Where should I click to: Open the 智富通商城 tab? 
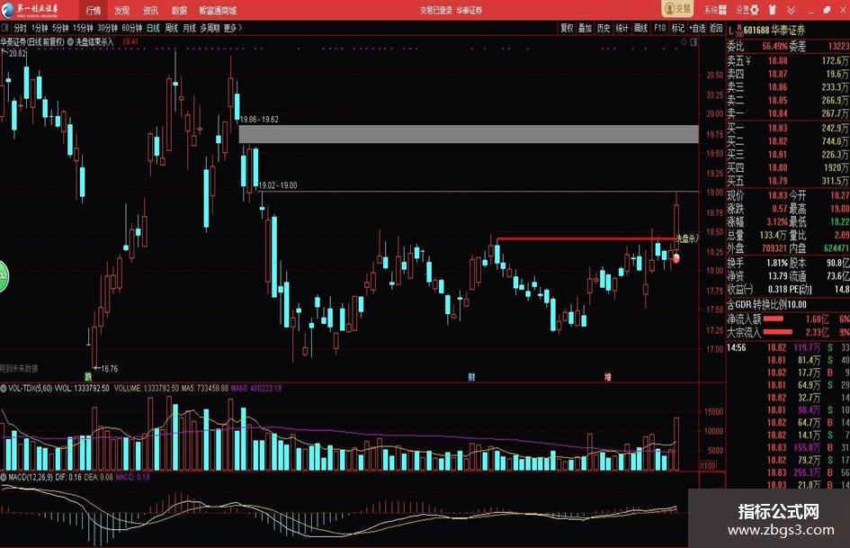coord(218,10)
